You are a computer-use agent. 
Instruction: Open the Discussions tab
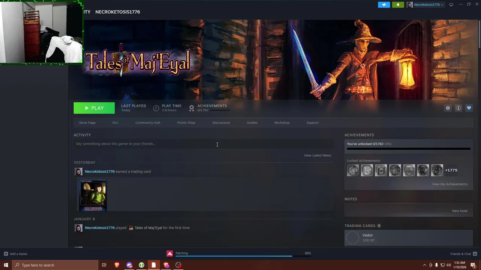pos(221,123)
